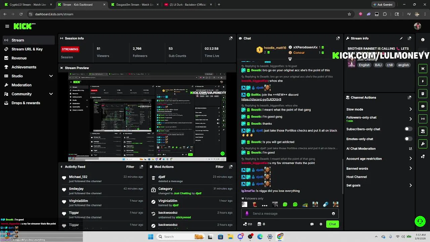430x242 pixels.
Task: Expand Slow mode options
Action: tap(411, 109)
